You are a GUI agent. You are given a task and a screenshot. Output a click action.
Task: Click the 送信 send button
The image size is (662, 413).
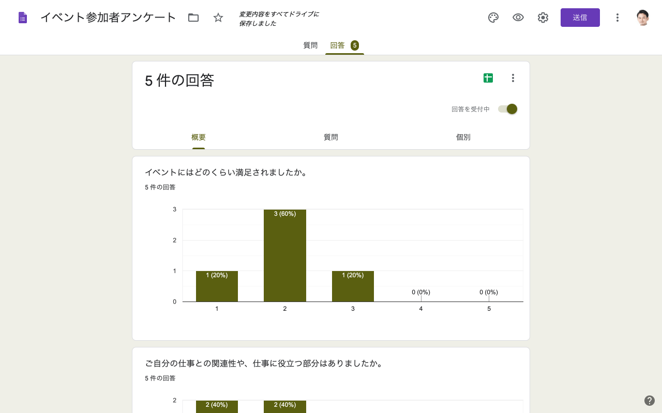click(580, 18)
